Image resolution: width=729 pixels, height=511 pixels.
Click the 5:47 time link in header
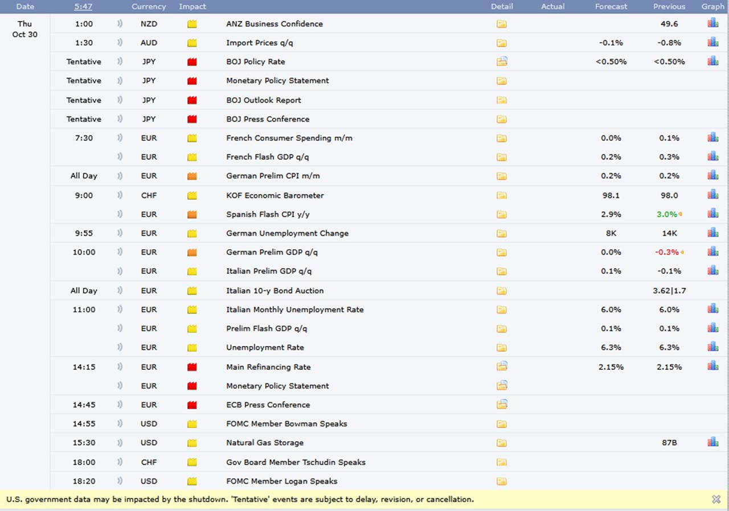84,6
